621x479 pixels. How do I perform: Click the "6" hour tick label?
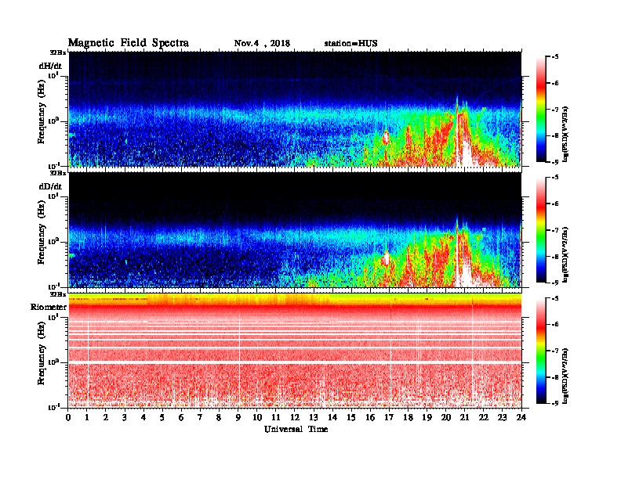coord(181,417)
